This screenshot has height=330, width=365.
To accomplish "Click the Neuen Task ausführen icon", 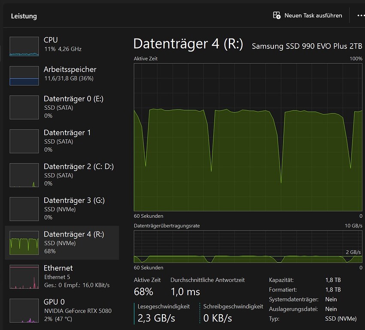I will (277, 15).
